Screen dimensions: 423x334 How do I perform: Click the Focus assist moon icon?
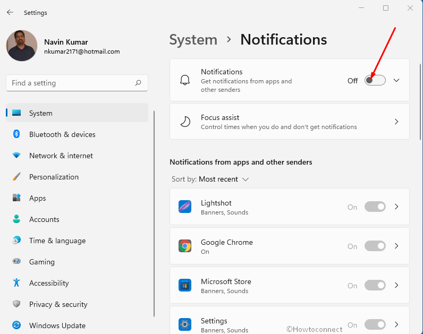pyautogui.click(x=185, y=122)
